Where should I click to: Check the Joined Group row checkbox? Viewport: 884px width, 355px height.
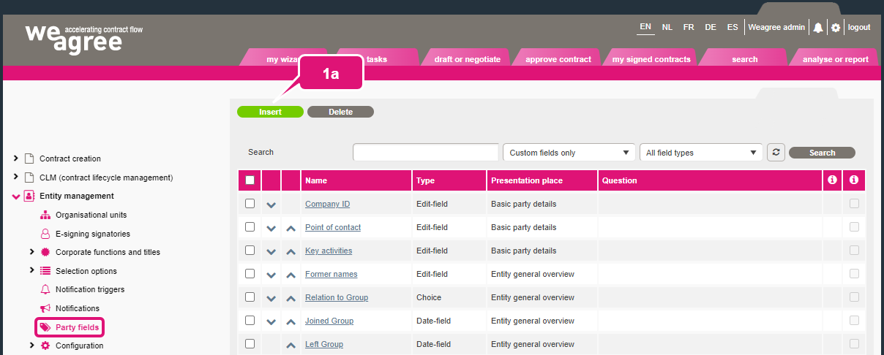pos(250,320)
